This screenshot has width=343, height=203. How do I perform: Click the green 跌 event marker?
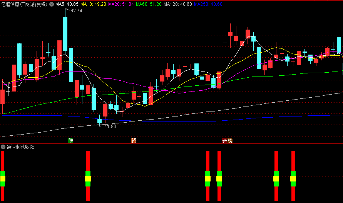coord(71,140)
